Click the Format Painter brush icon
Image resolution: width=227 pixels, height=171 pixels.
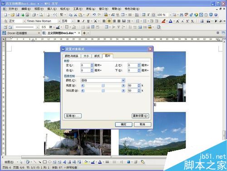click(x=88, y=15)
